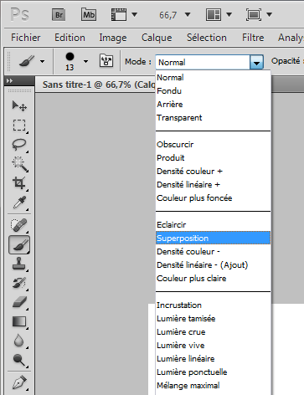Select the Lasso tool
The height and width of the screenshot is (395, 304).
(x=19, y=145)
